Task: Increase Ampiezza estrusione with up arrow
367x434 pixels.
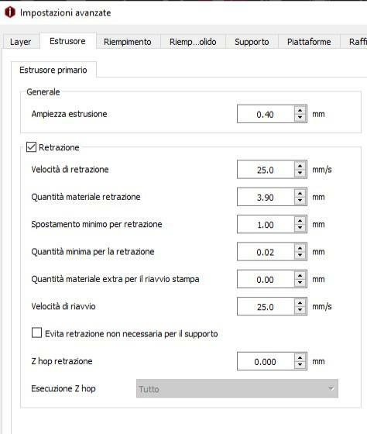Action: 300,110
